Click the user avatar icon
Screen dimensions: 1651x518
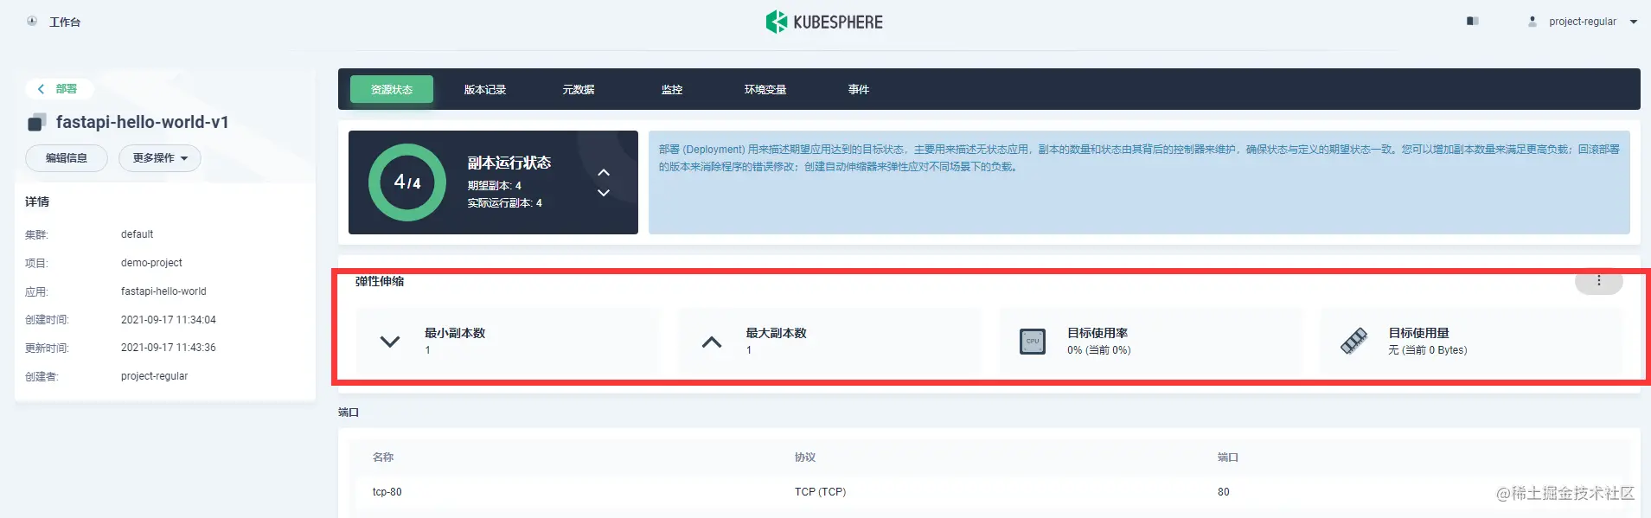click(1533, 22)
